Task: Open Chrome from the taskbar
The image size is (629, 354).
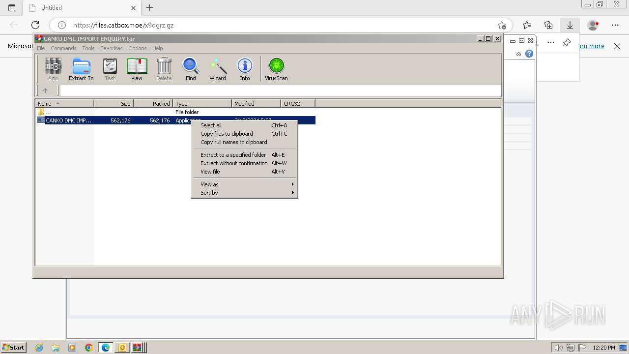Action: [x=88, y=348]
